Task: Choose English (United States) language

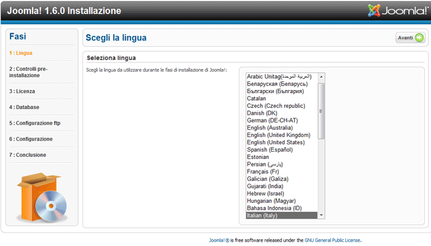Action: 282,142
